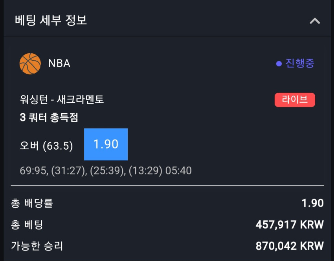334x261 pixels.
Task: Click the third quarter score (13:29)
Action: pos(145,171)
